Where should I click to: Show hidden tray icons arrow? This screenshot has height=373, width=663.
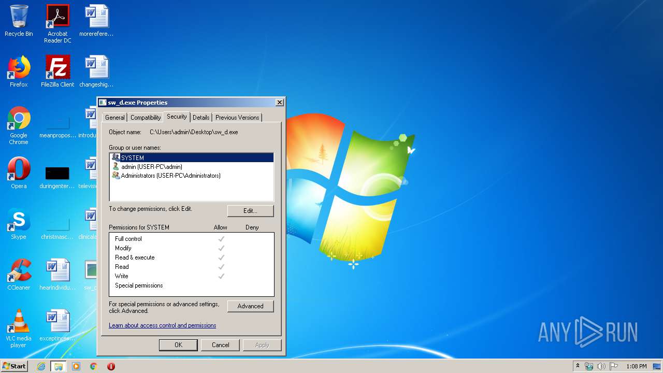pyautogui.click(x=578, y=366)
